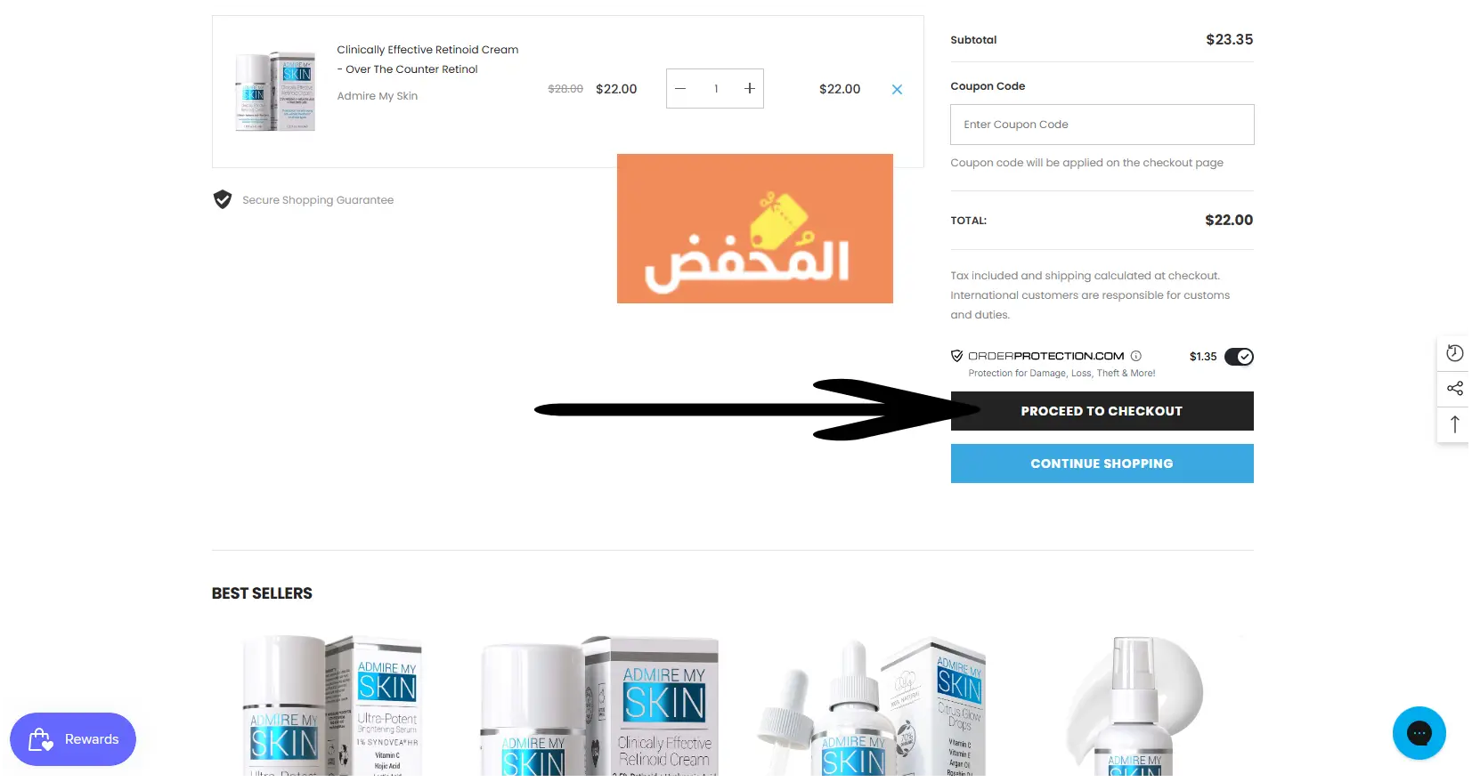Click the Admire My Skin vendor link
The width and height of the screenshot is (1472, 782).
378,96
